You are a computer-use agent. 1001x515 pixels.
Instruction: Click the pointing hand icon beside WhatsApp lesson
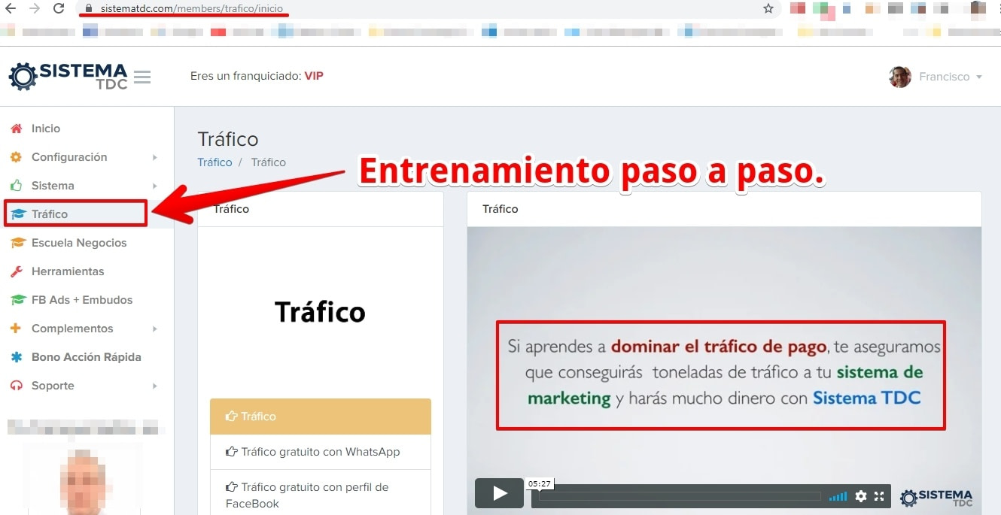pos(232,452)
